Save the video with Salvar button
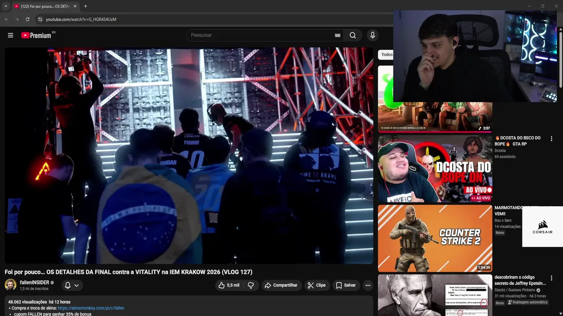The height and width of the screenshot is (316, 563). tap(346, 285)
